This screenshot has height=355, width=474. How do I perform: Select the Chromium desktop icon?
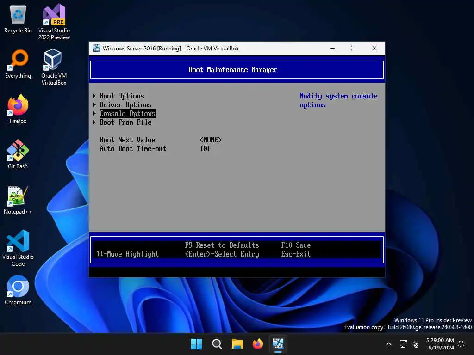pos(18,290)
